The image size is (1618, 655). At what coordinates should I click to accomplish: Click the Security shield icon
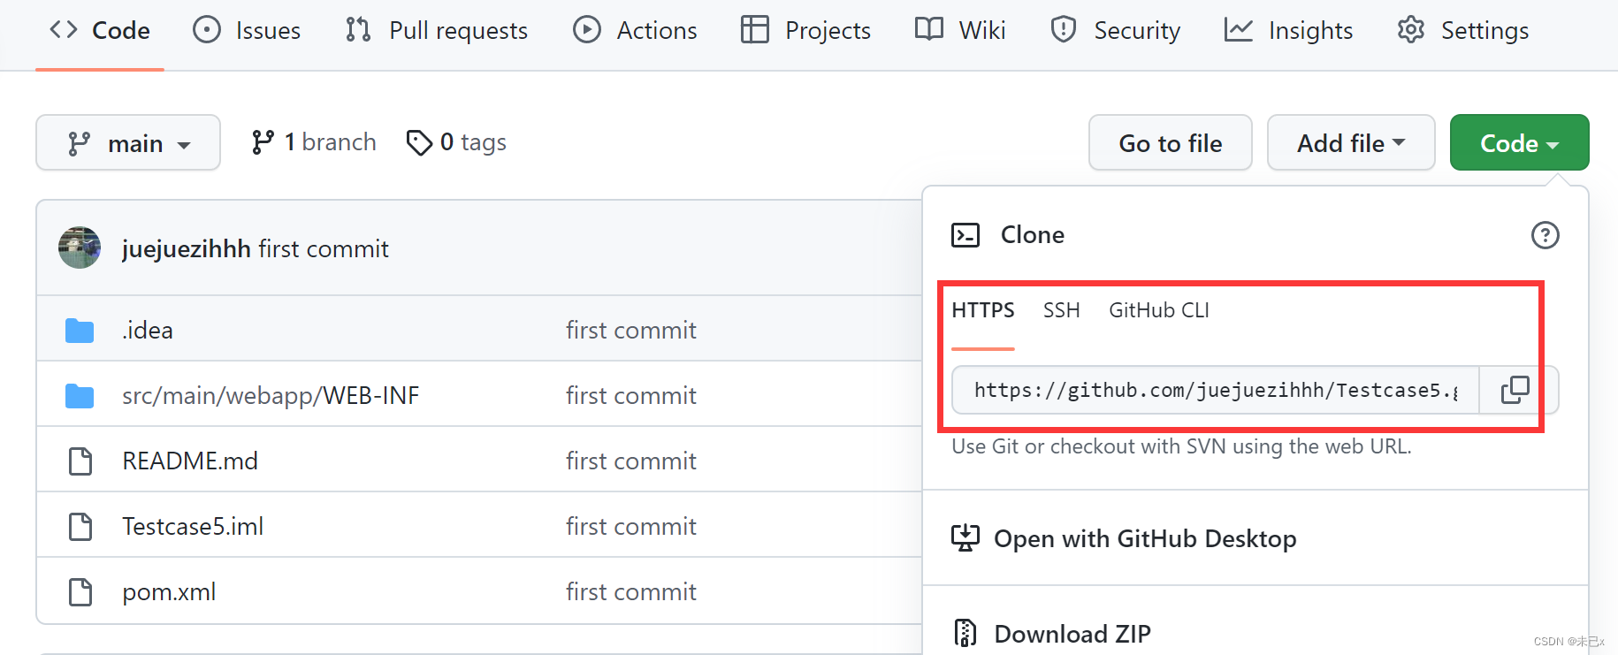pyautogui.click(x=1064, y=30)
